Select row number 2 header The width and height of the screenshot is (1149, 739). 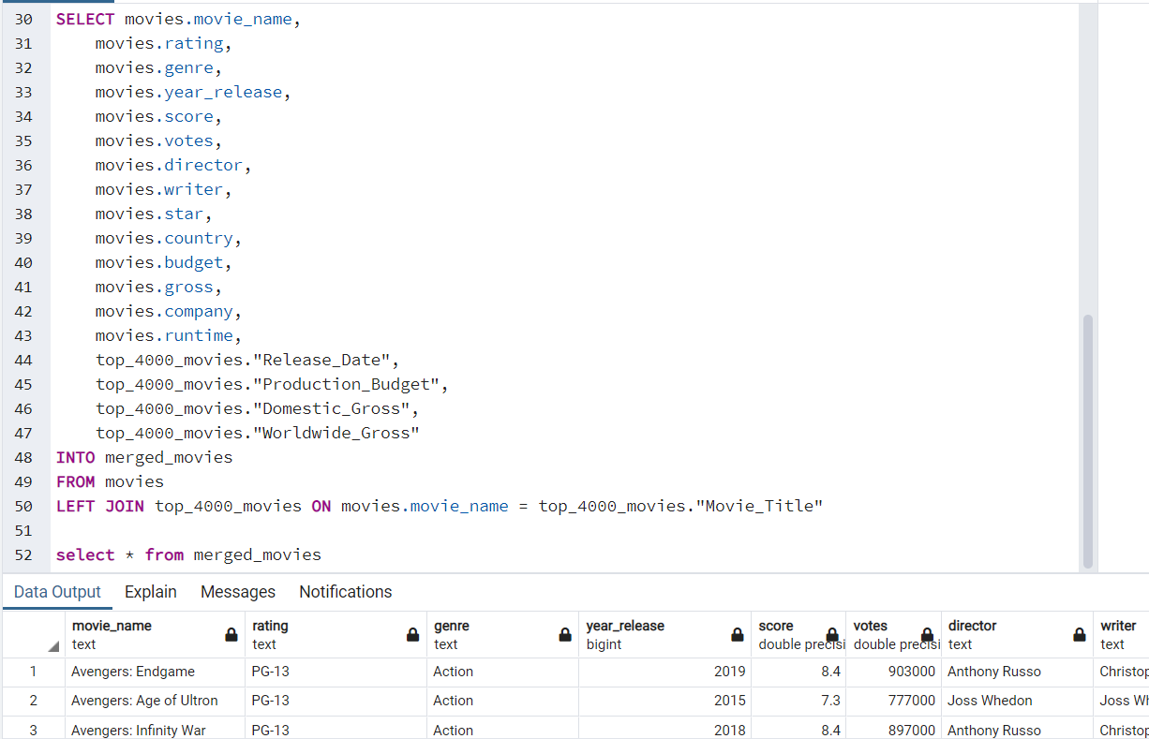tap(33, 701)
